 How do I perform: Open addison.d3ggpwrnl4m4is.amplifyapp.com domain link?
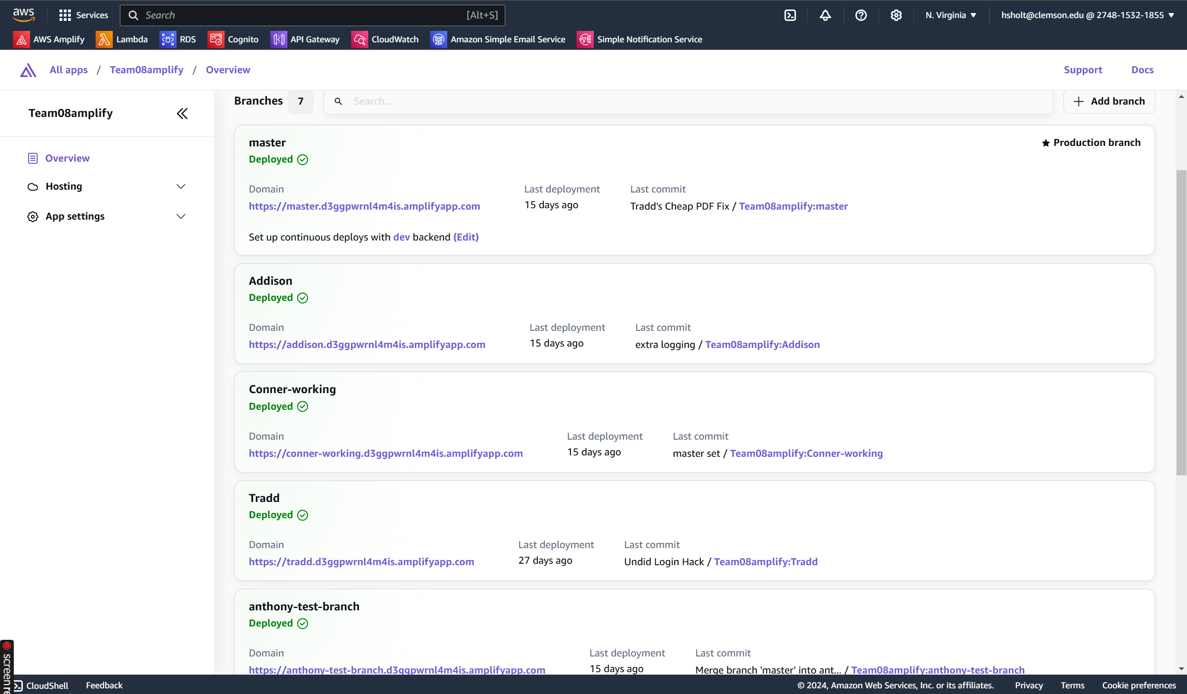point(367,345)
